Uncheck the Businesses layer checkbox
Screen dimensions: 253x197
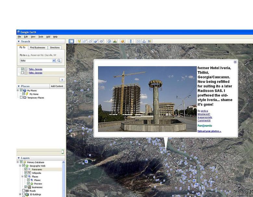pos(26,187)
